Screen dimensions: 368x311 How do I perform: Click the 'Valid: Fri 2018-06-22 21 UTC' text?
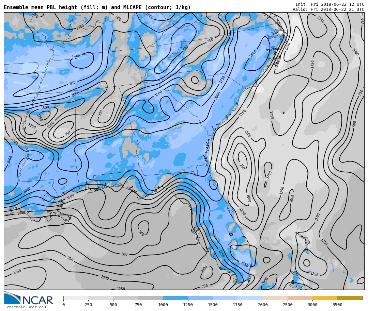[x=328, y=10]
